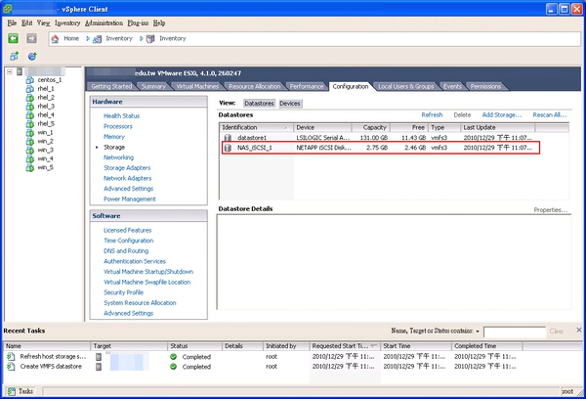The image size is (586, 399).
Task: Open the Inventory menu
Action: coord(67,23)
